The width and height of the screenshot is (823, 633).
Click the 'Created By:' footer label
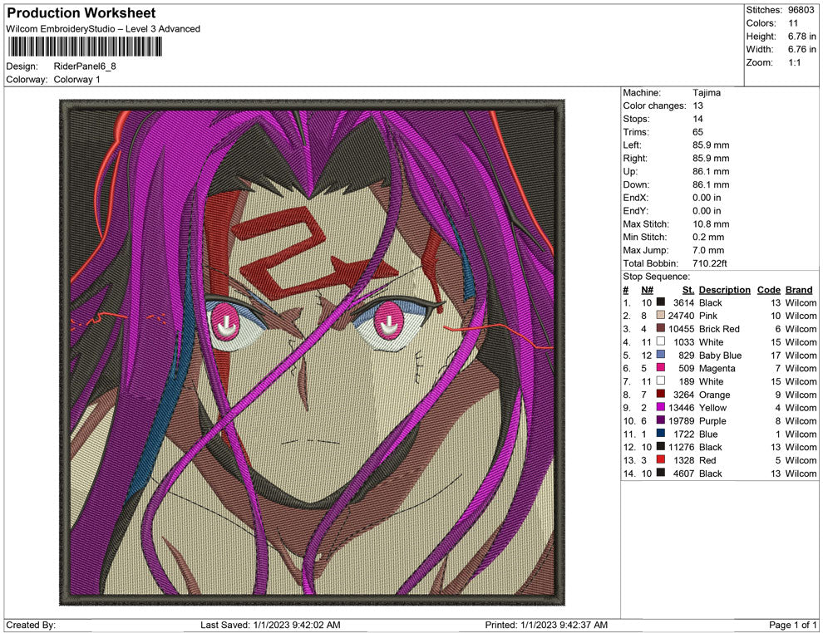point(31,625)
